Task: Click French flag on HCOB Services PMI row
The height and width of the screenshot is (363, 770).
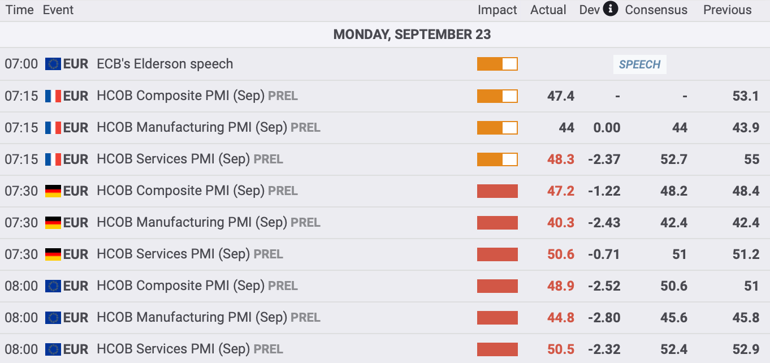Action: pyautogui.click(x=53, y=159)
